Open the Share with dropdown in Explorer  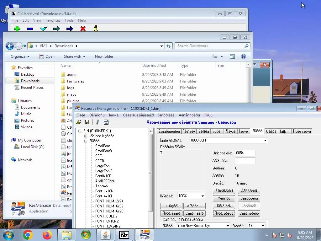(75, 56)
